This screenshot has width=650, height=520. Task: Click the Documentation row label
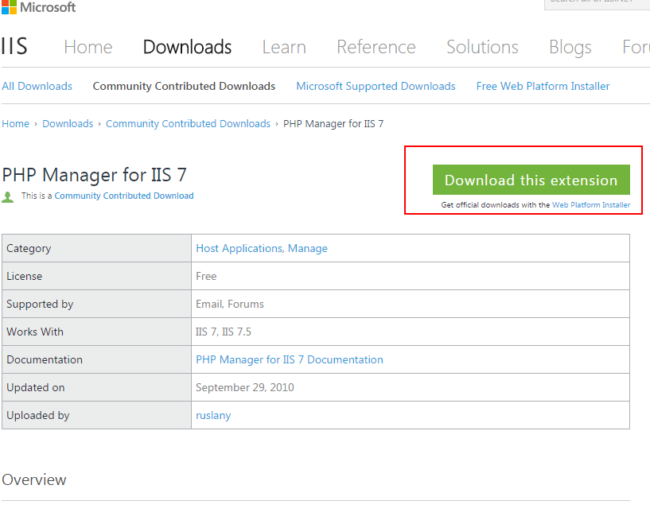tap(45, 359)
